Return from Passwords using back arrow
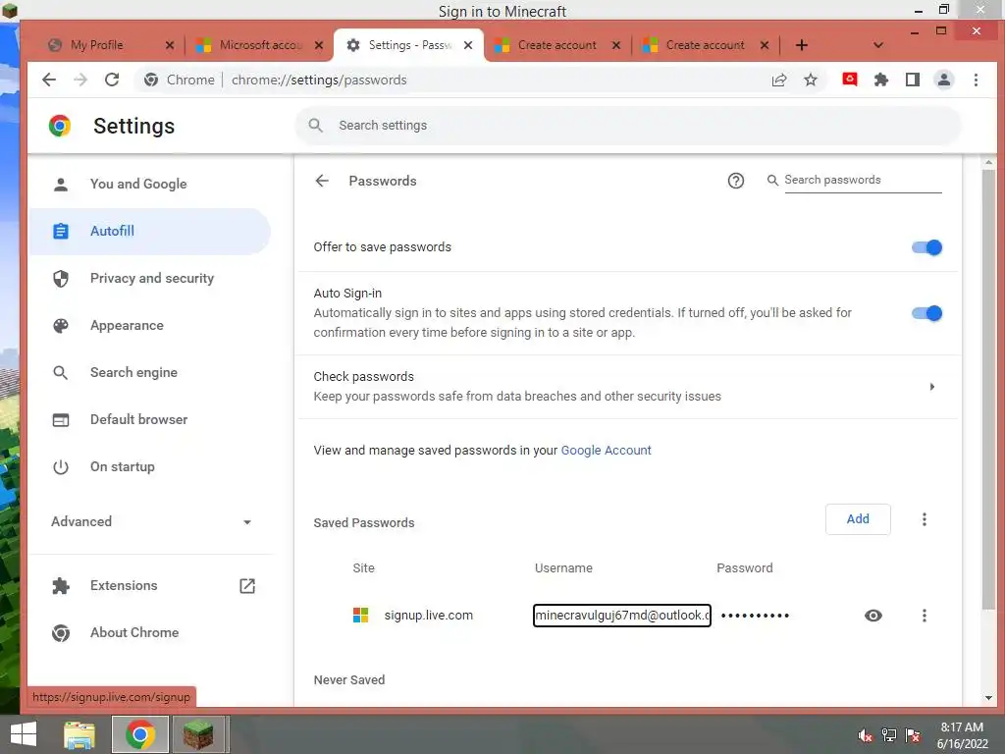Viewport: 1005px width, 754px height. [322, 181]
